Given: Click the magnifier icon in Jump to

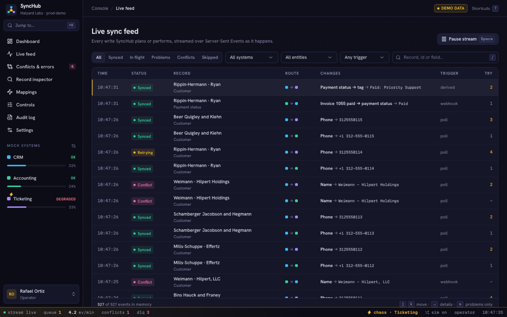Looking at the screenshot, I should tap(10, 25).
